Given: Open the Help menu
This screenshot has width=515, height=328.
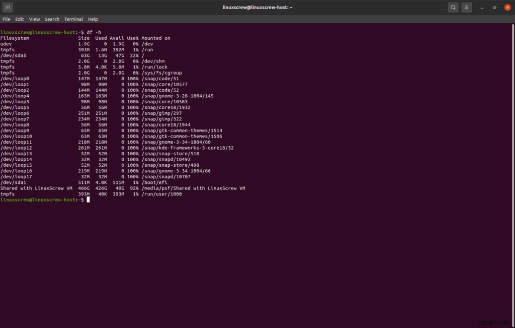Looking at the screenshot, I should point(93,19).
